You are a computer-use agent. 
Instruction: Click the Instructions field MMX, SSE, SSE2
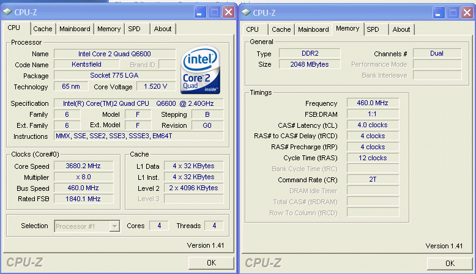click(x=139, y=136)
